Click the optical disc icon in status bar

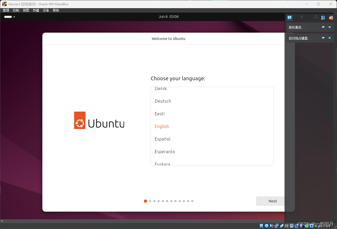tap(266, 226)
